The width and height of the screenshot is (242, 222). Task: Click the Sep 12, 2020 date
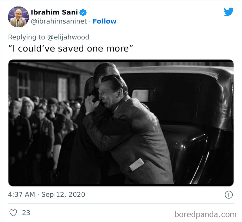tap(63, 195)
